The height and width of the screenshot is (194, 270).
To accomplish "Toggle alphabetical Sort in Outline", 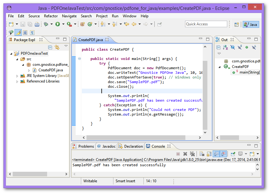I will coord(225,48).
